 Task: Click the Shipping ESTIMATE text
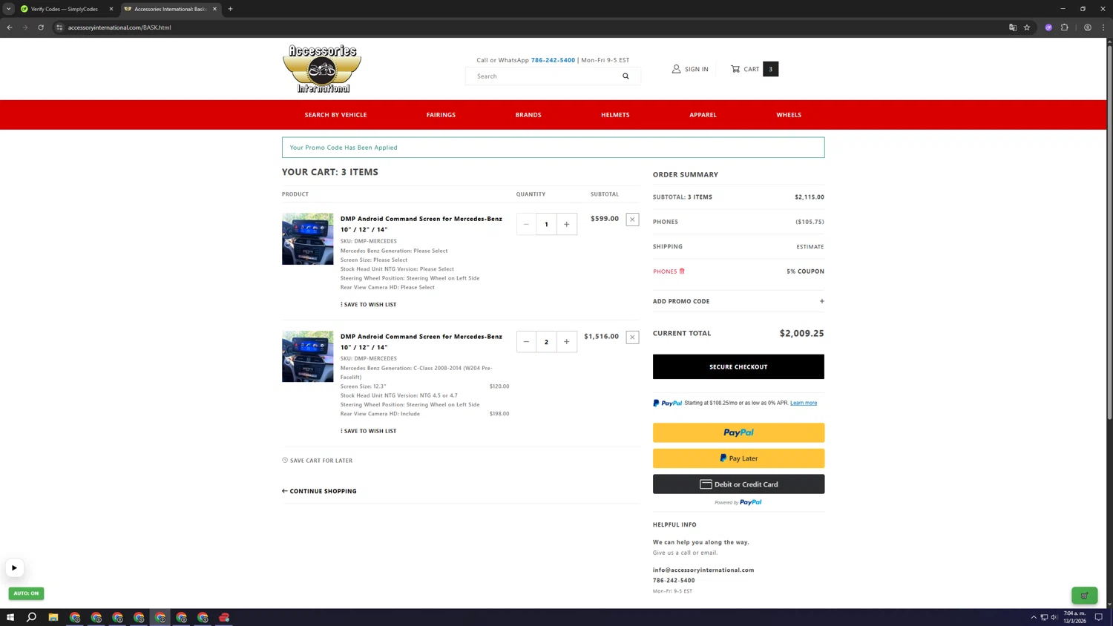810,247
